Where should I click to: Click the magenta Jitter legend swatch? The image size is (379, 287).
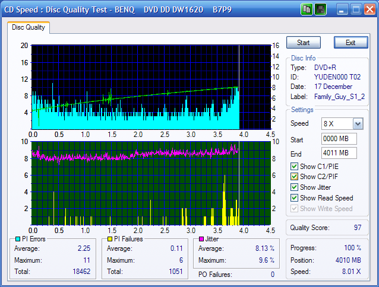click(201, 239)
